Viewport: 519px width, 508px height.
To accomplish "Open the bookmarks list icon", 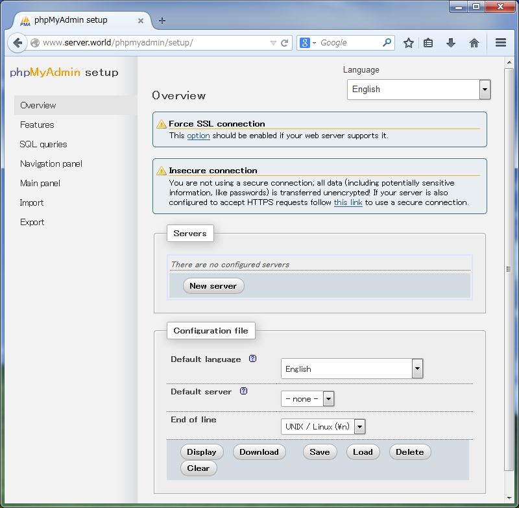I will tap(428, 43).
